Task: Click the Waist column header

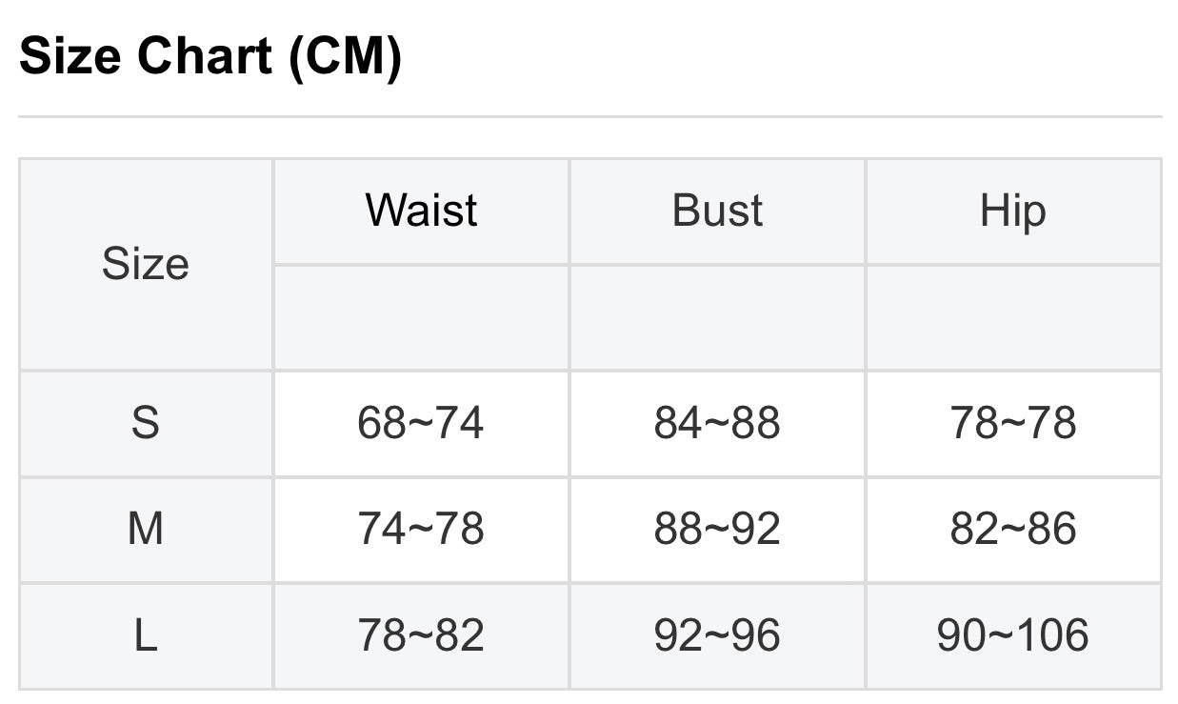Action: (x=421, y=211)
